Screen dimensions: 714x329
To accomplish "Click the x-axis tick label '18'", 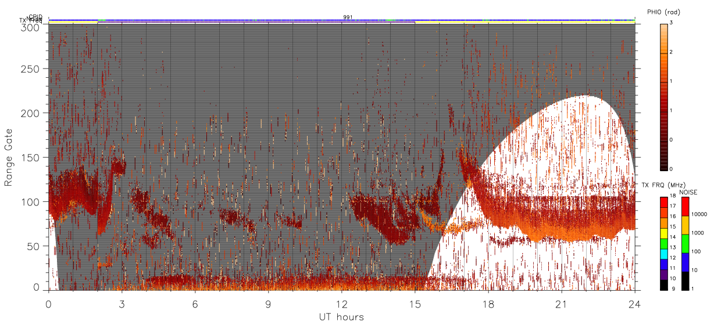I will [x=488, y=304].
